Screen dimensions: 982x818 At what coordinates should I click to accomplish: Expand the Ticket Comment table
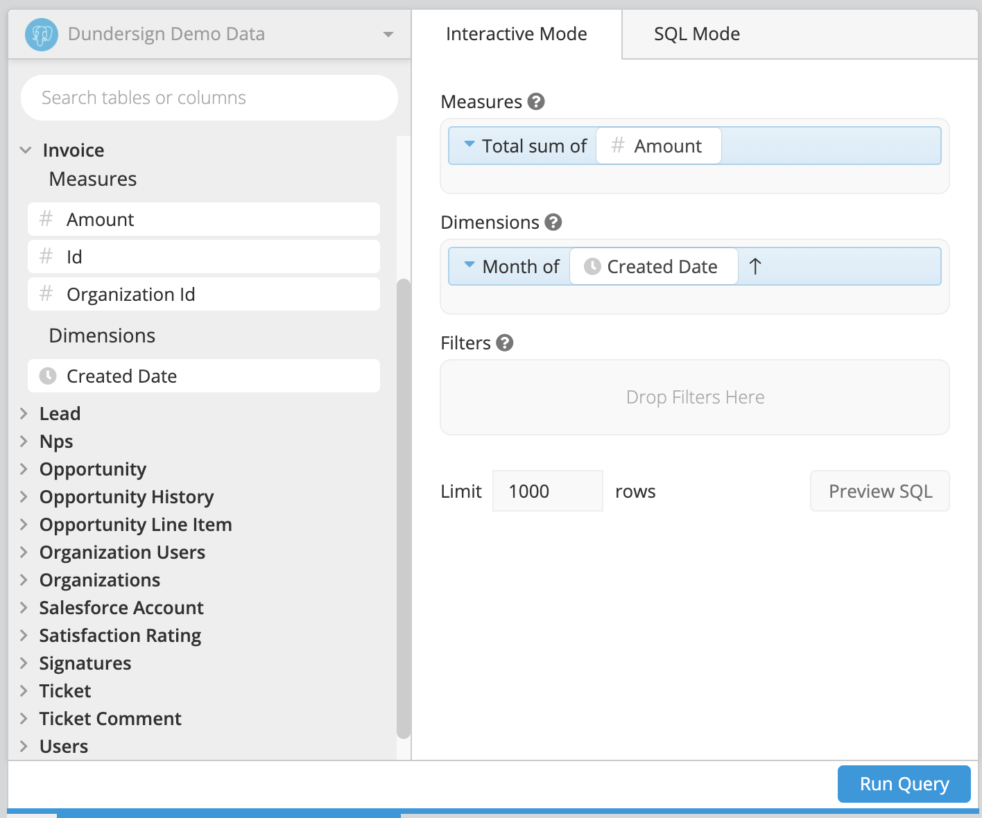coord(24,718)
